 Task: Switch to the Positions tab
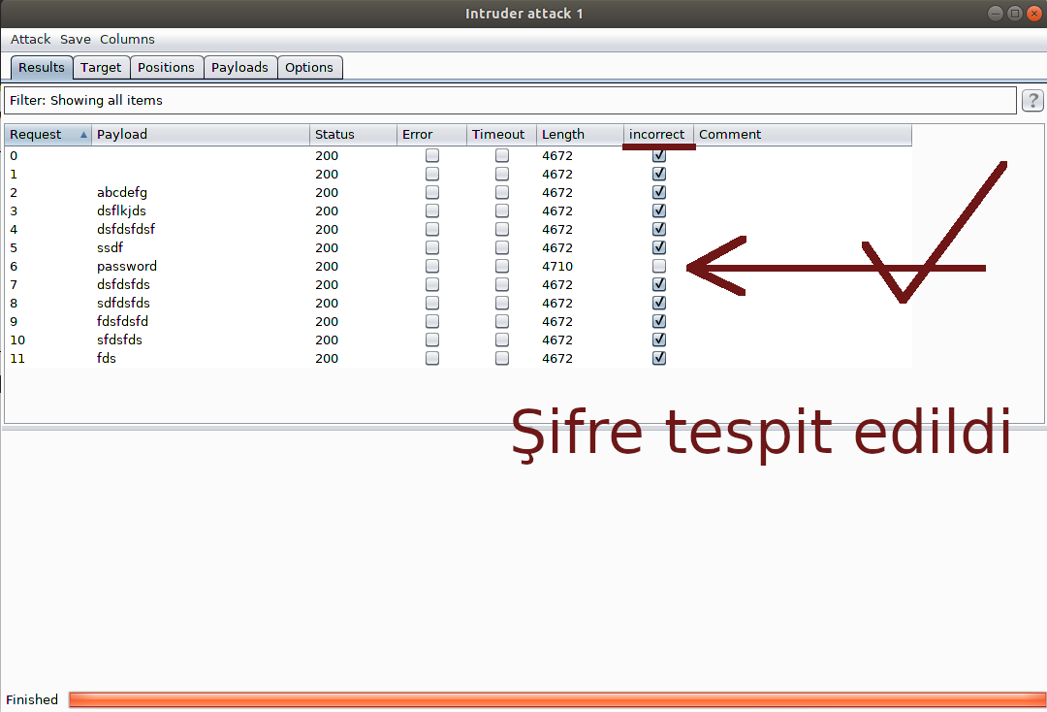click(x=166, y=67)
